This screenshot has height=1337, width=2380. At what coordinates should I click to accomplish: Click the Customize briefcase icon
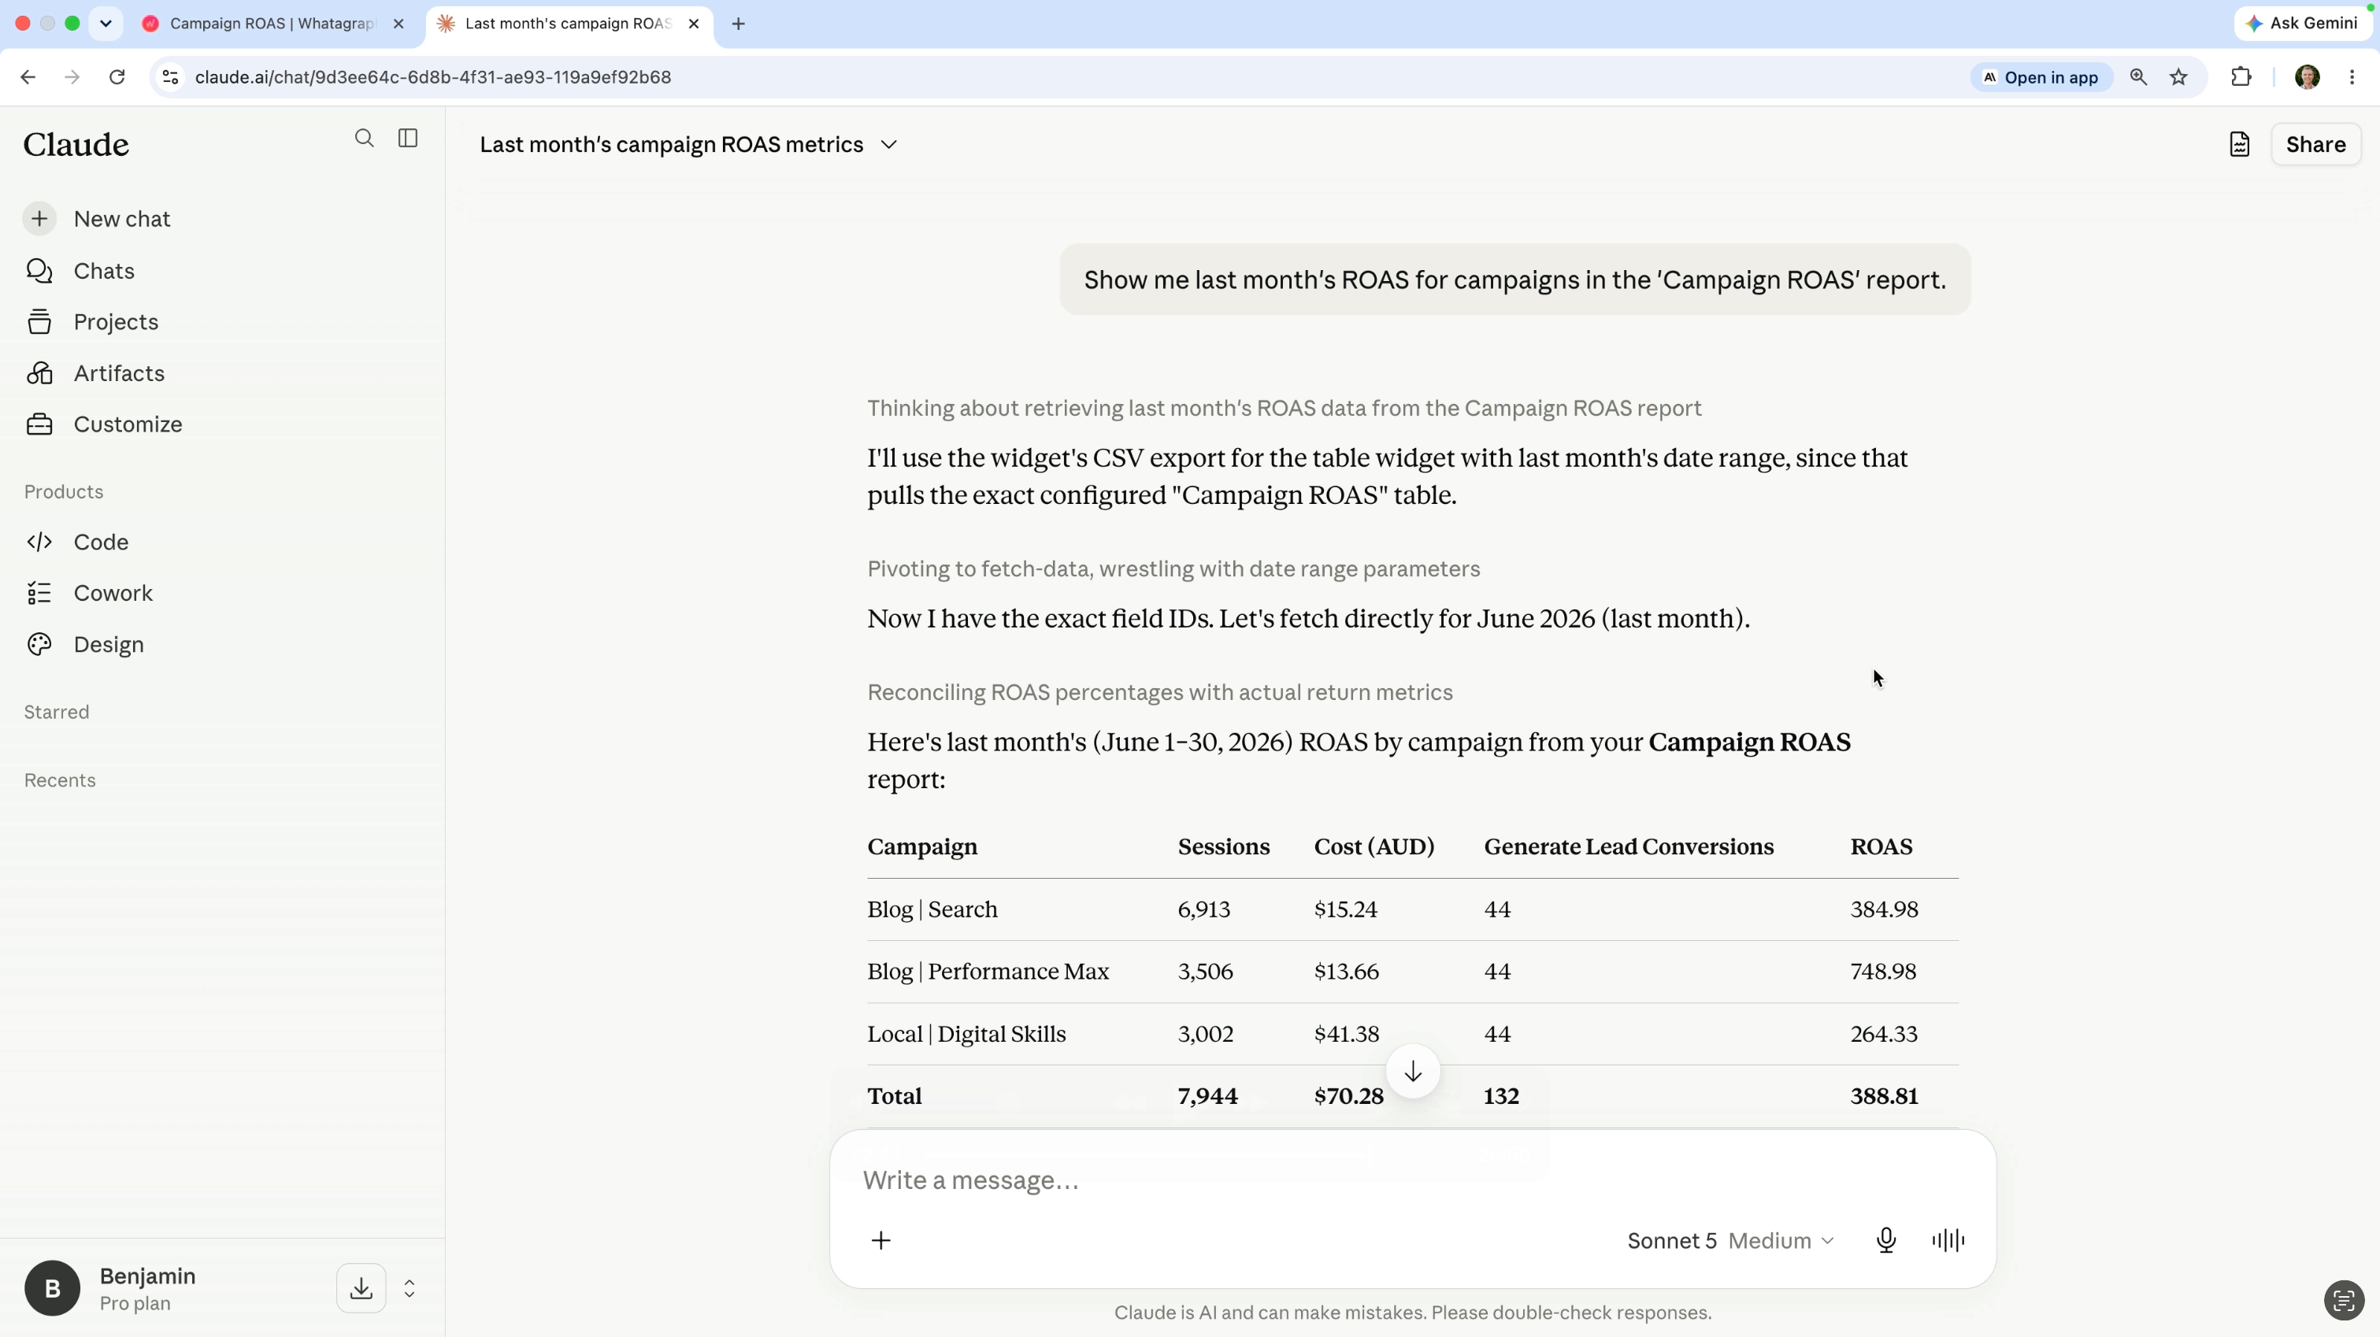(39, 424)
